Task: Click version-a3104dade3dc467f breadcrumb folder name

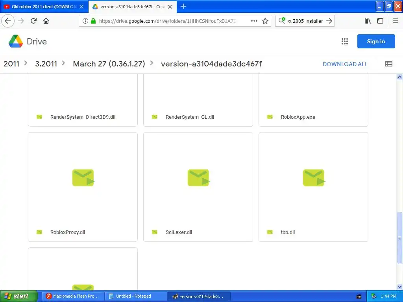Action: click(x=211, y=64)
